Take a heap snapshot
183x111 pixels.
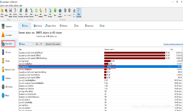tap(60, 13)
